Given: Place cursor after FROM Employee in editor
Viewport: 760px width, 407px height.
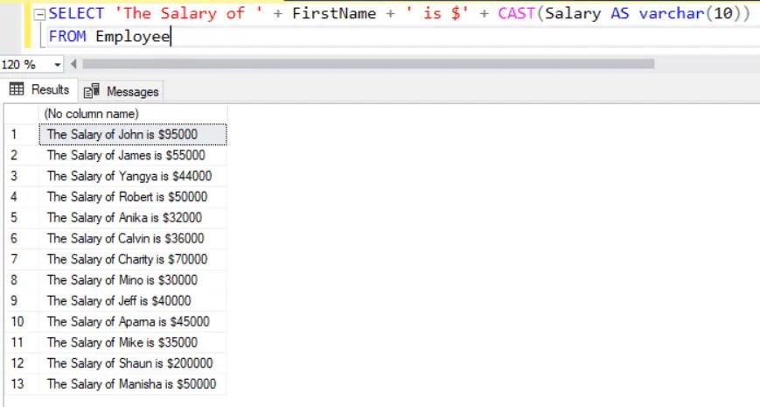Looking at the screenshot, I should [x=171, y=38].
